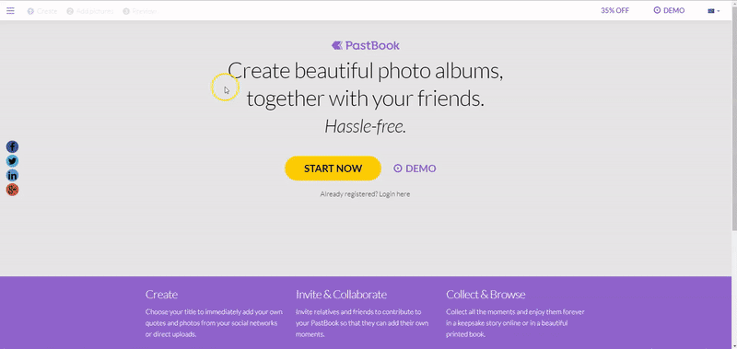Screen dimensions: 737x349
Task: Share page via LinkedIn icon
Action: click(x=12, y=176)
